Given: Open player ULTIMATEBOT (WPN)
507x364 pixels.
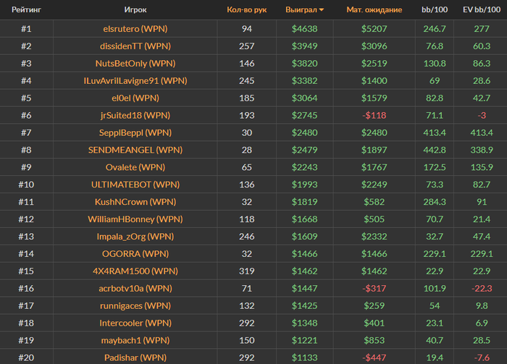Looking at the screenshot, I should coord(135,185).
